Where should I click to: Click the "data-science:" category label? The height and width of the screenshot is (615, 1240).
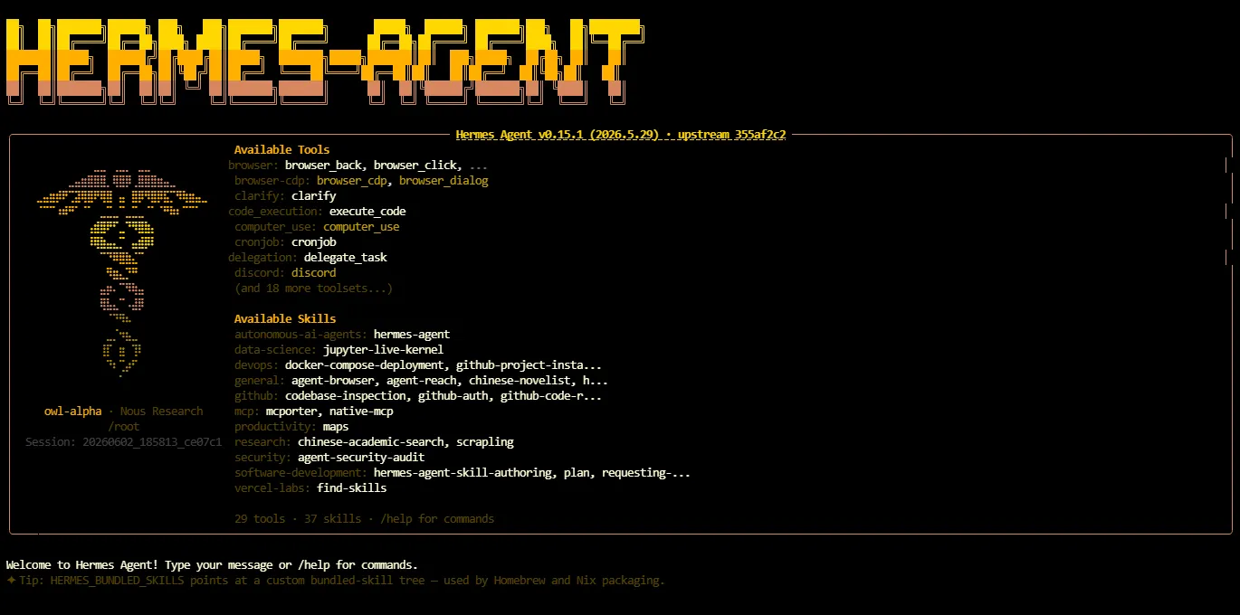click(x=275, y=350)
